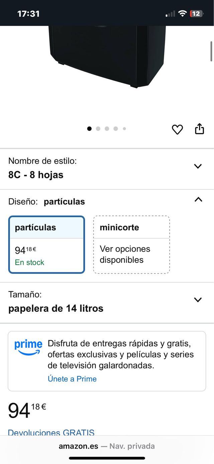This screenshot has width=214, height=464.
Task: Tap the amazon.es address bar
Action: coord(107,446)
